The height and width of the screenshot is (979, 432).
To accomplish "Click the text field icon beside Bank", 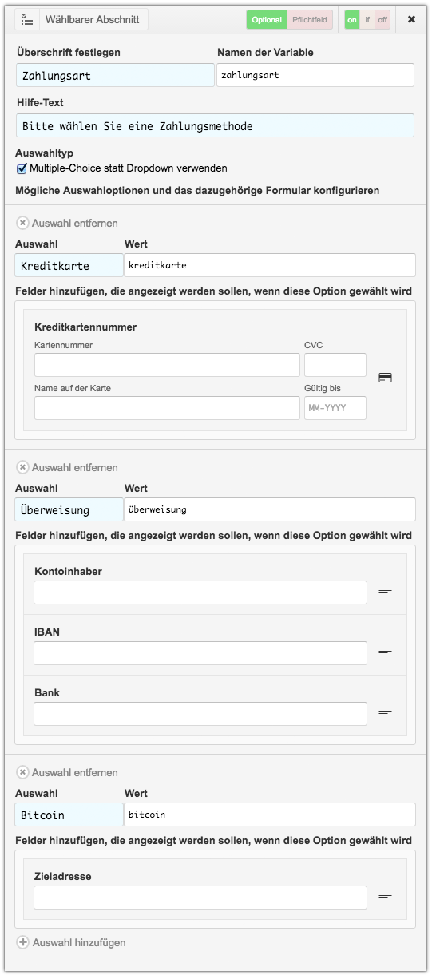I will [x=385, y=712].
